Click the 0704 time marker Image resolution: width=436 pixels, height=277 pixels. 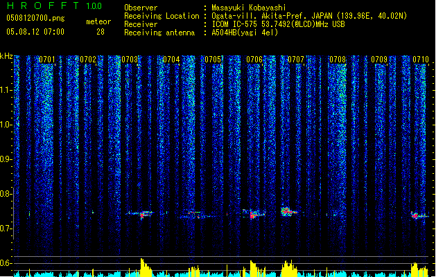171,60
